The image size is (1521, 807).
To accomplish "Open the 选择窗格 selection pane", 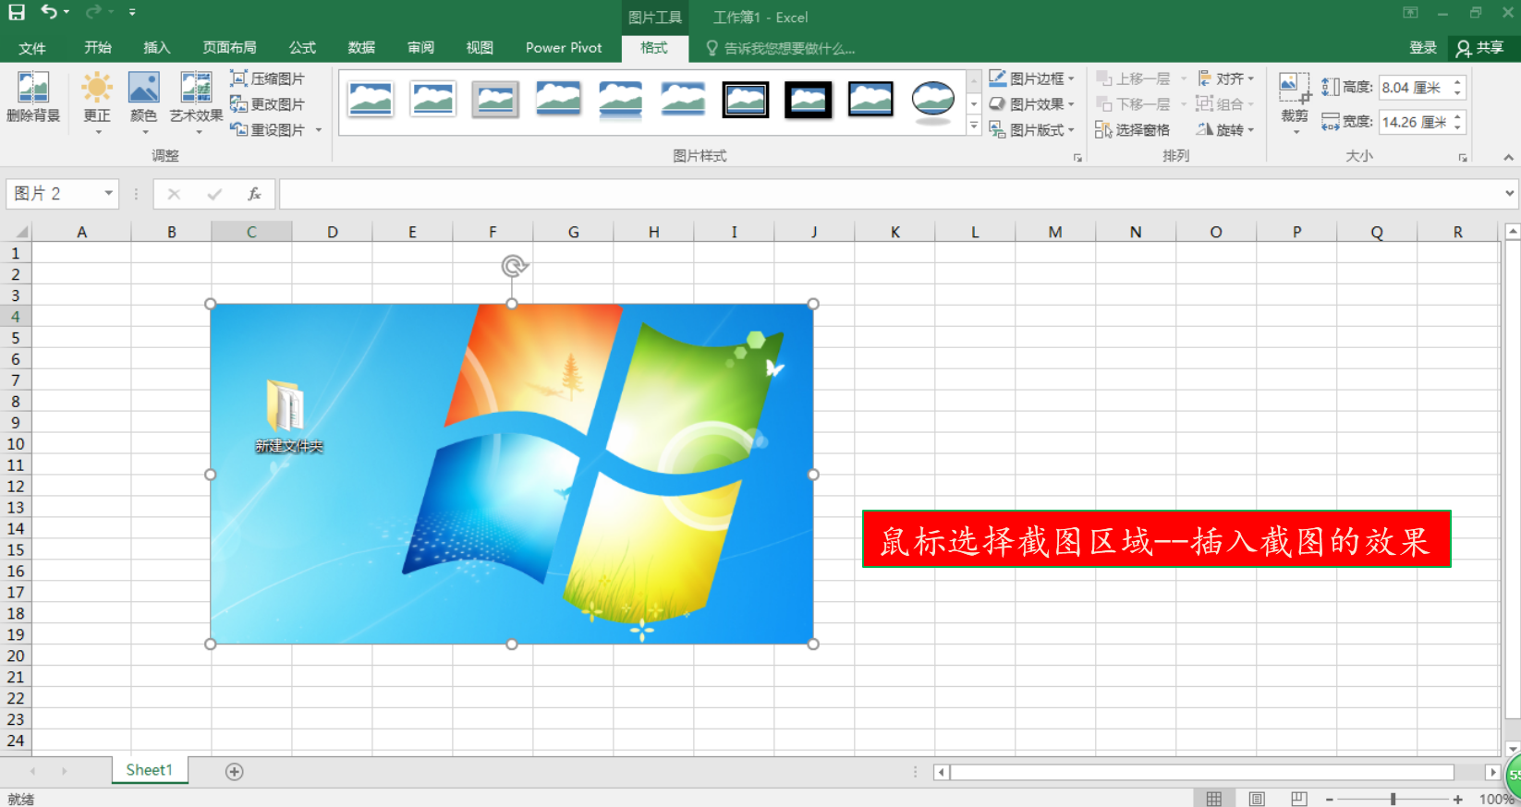I will pos(1132,130).
